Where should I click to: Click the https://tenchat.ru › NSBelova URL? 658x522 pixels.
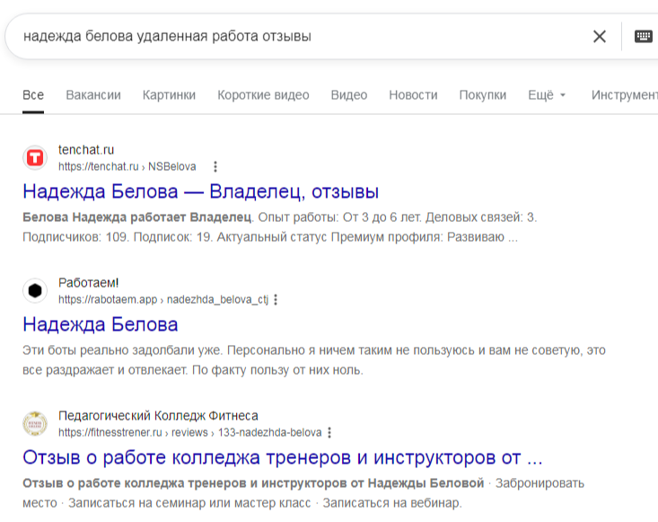127,167
